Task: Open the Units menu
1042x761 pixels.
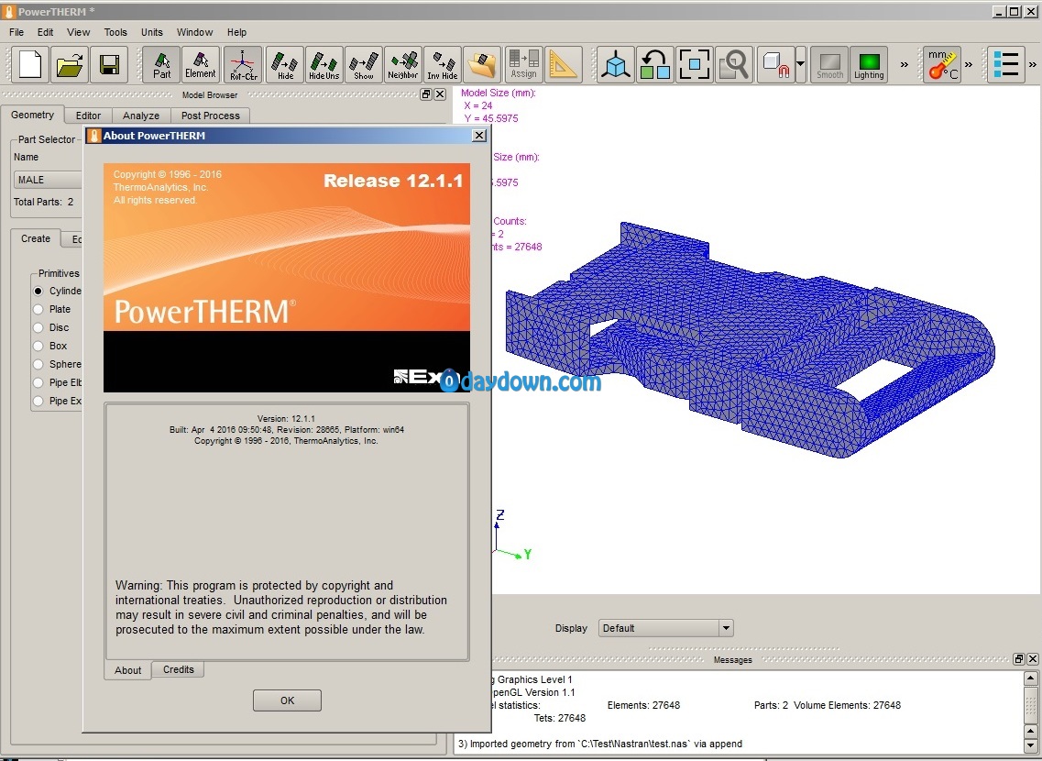Action: 151,32
